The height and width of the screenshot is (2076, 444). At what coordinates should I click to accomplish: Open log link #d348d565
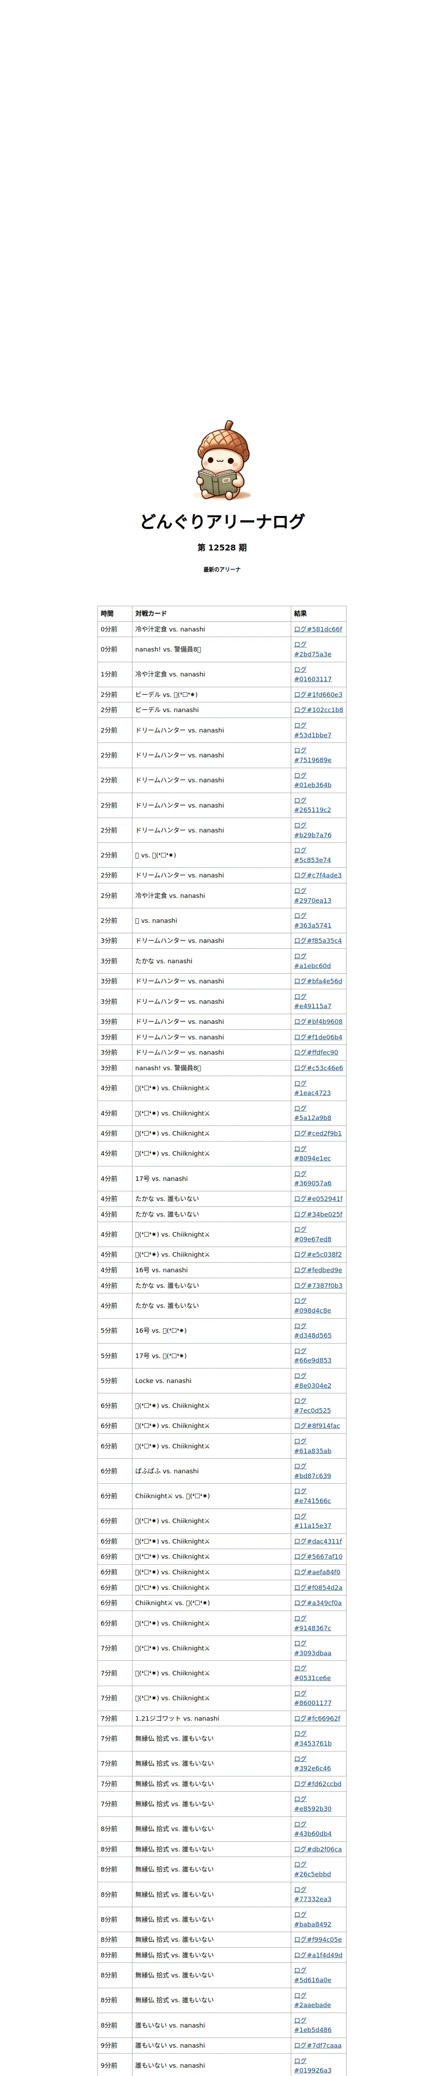tap(313, 1330)
